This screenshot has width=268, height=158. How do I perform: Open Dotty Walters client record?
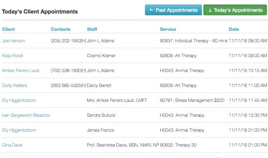(x=15, y=85)
